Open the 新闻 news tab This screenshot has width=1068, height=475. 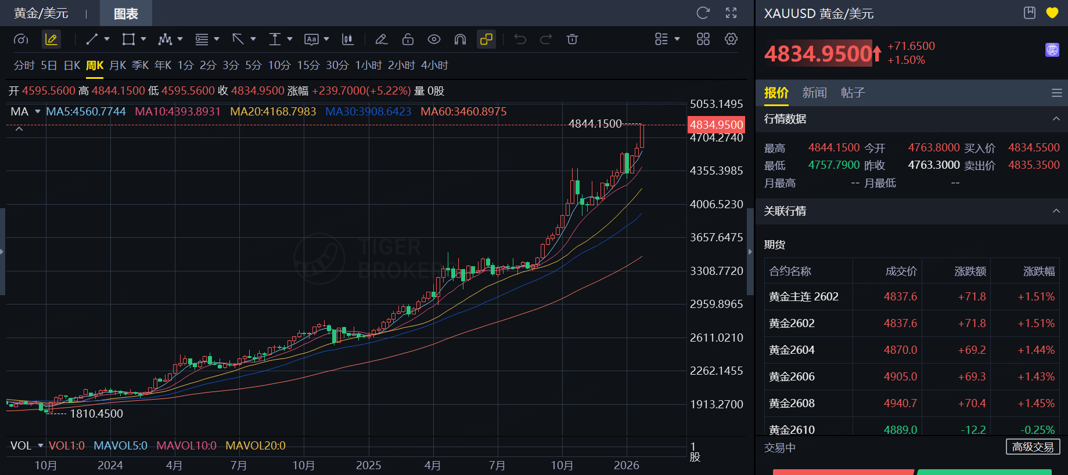tap(814, 93)
